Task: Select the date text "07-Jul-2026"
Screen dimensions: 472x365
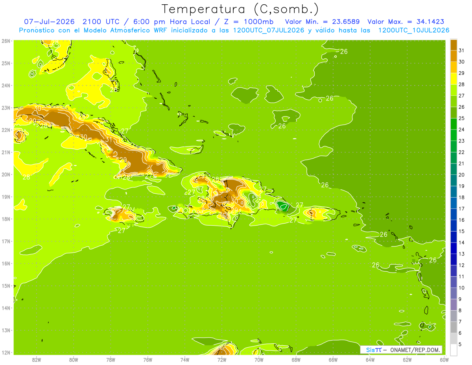Action: coord(49,22)
